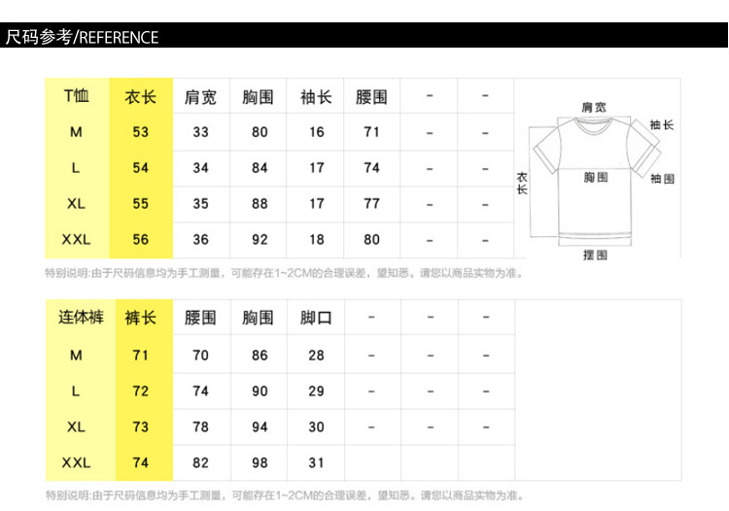Select the 脚口 value 28

(x=316, y=356)
